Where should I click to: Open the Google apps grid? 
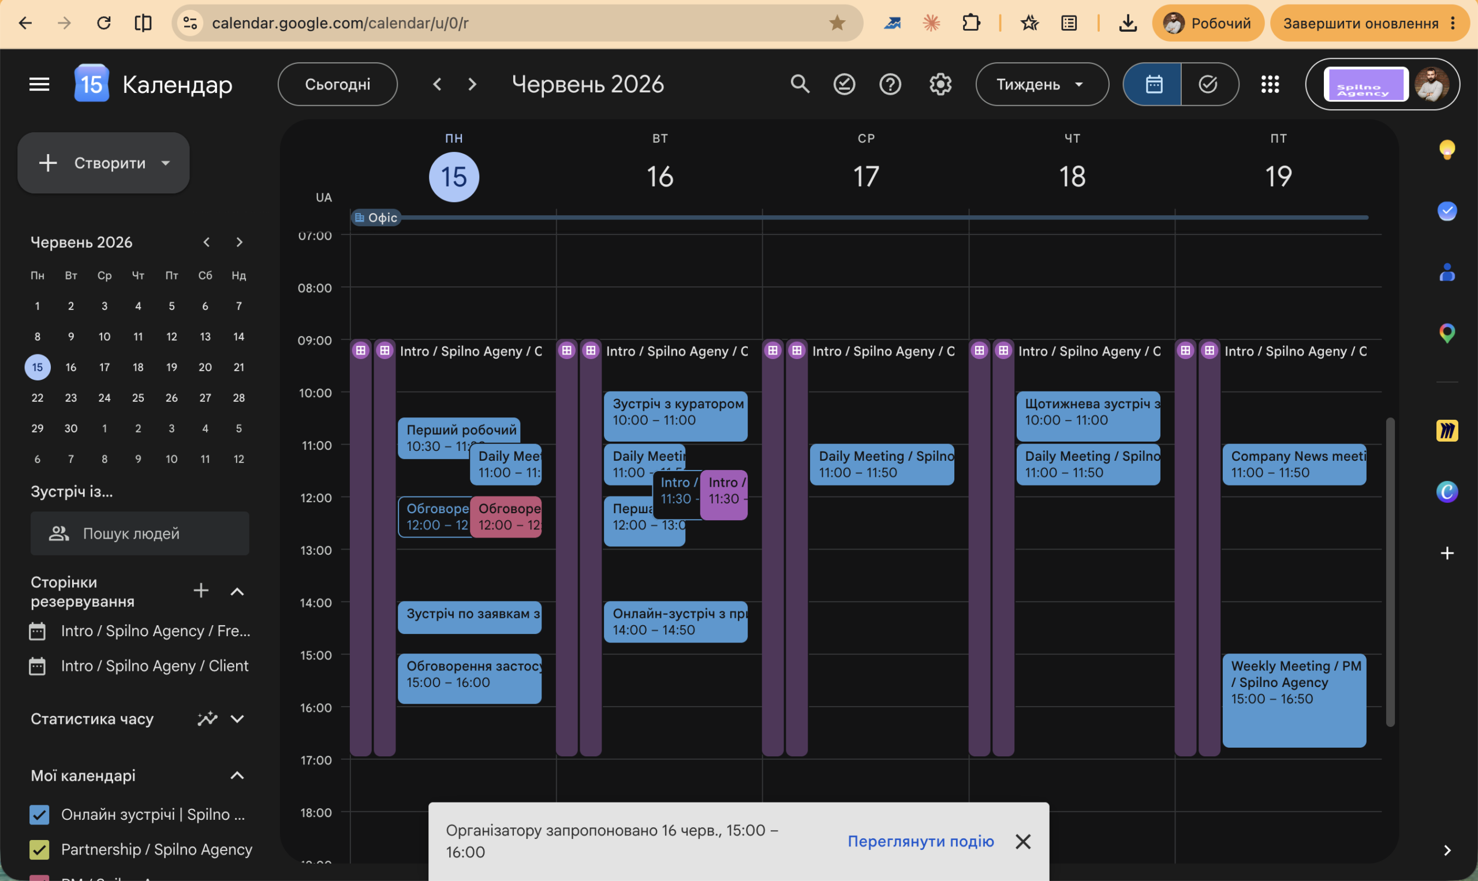[x=1270, y=84]
